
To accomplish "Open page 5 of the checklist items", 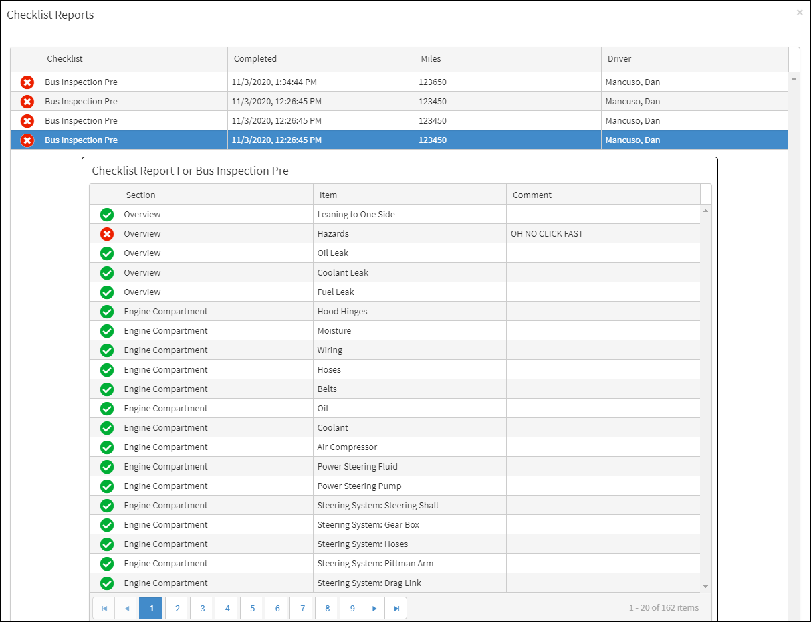I will pos(252,608).
